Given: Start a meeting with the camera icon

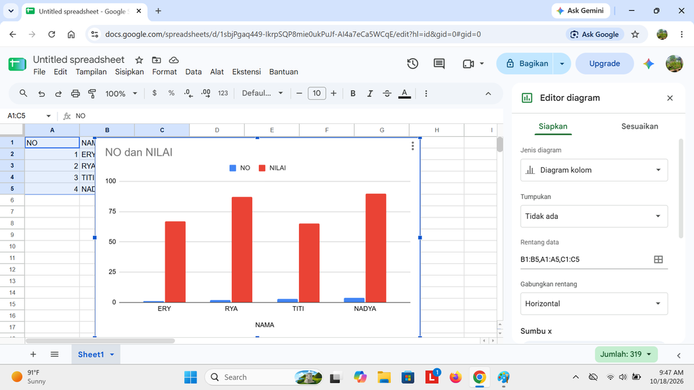Looking at the screenshot, I should click(468, 64).
